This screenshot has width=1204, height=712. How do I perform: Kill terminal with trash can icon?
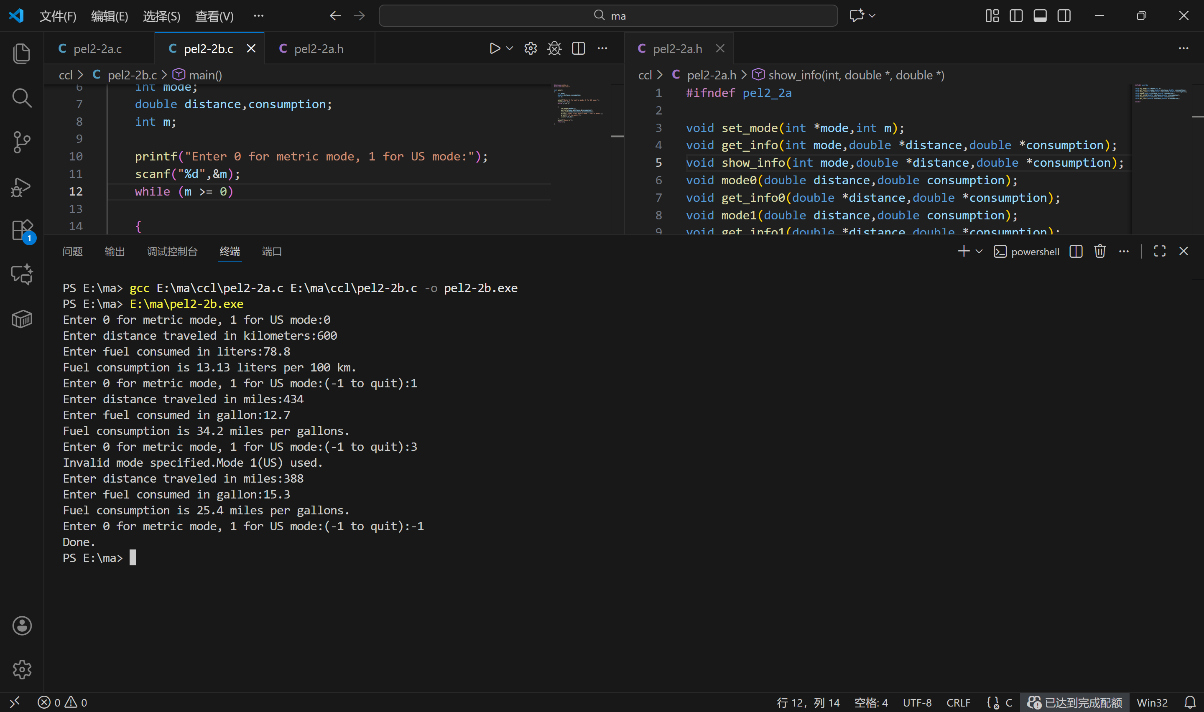pyautogui.click(x=1100, y=251)
